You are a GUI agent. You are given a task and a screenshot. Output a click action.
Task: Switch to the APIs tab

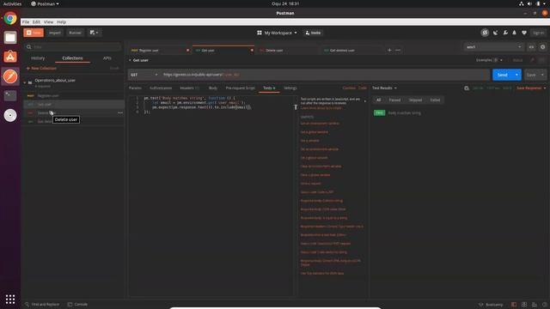107,58
